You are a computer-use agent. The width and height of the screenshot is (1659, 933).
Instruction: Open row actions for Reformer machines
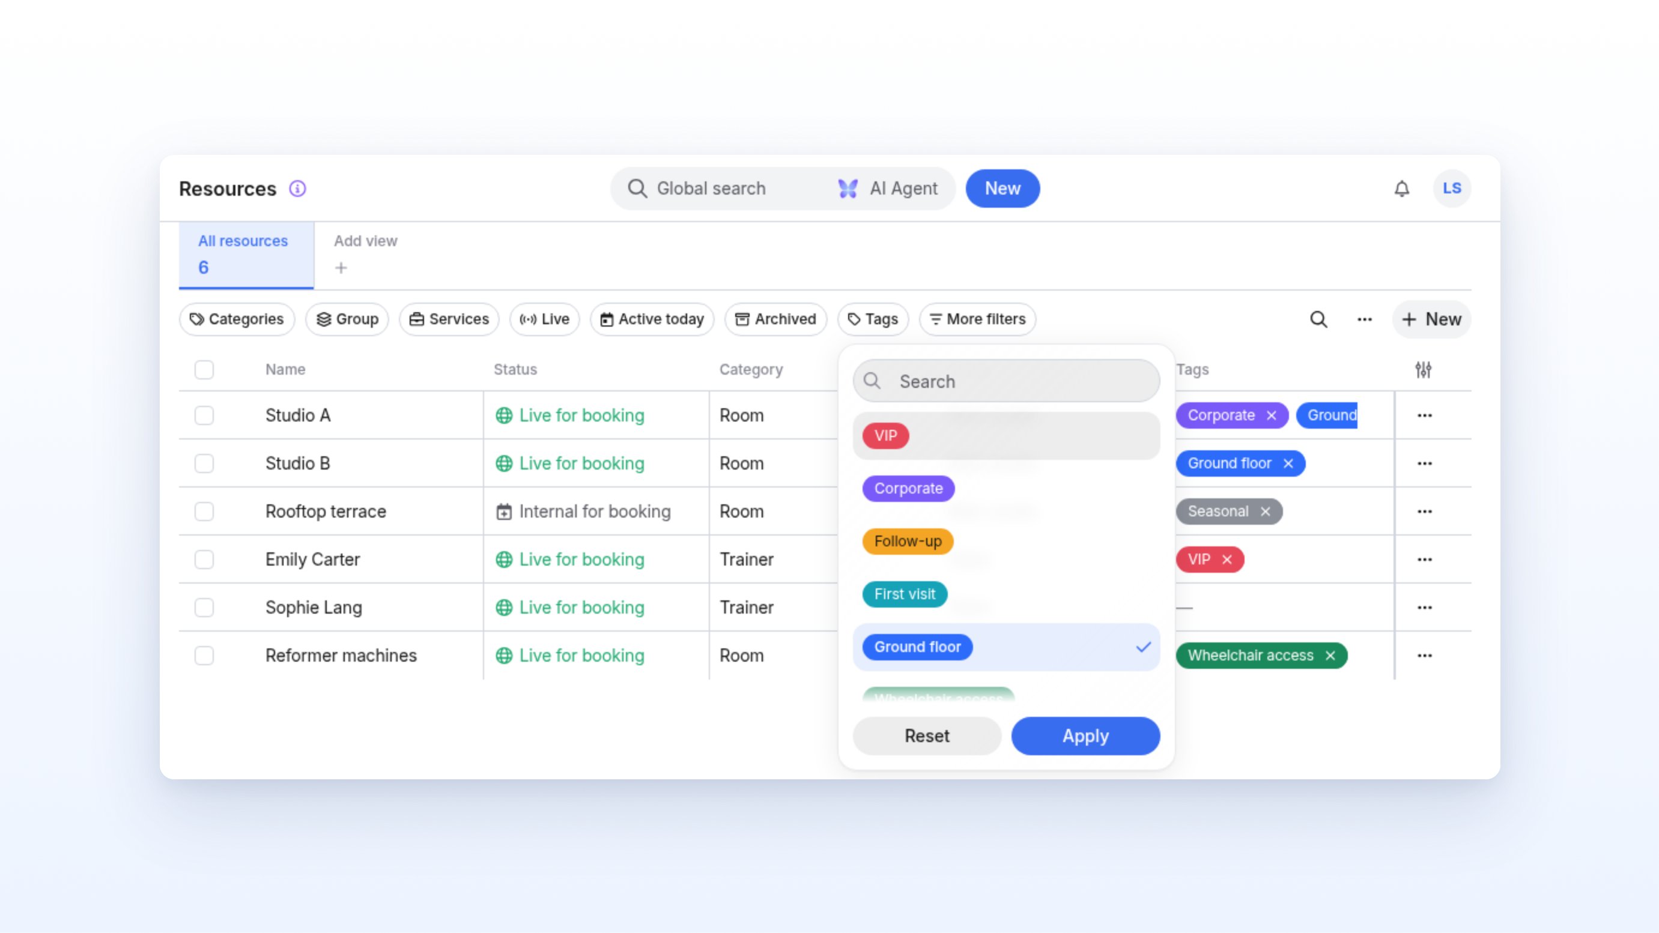point(1425,656)
